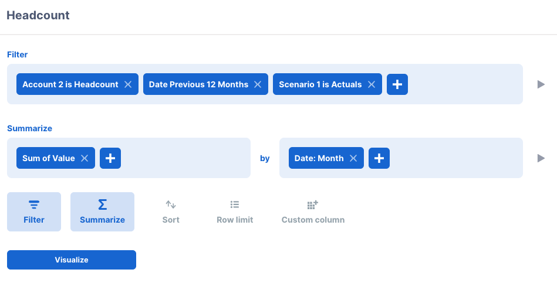Preview the summarize step results arrow
This screenshot has width=557, height=283.
click(x=541, y=158)
